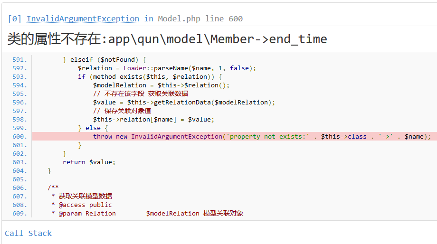The height and width of the screenshot is (244, 437).
Task: Click line number 591 in the gutter
Action: tap(19, 60)
